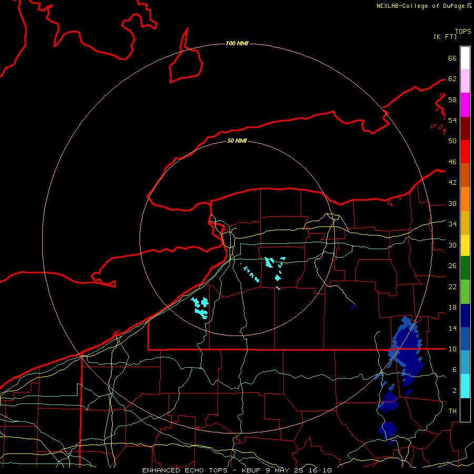Select the navy blue legend swatch

pyautogui.click(x=465, y=315)
